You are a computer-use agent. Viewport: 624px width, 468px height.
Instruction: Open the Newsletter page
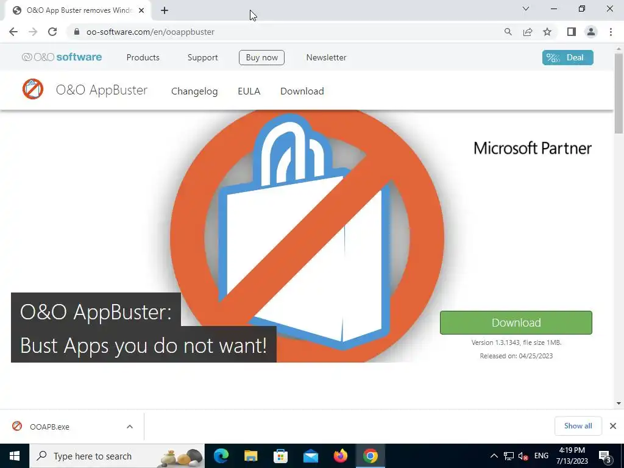coord(327,57)
